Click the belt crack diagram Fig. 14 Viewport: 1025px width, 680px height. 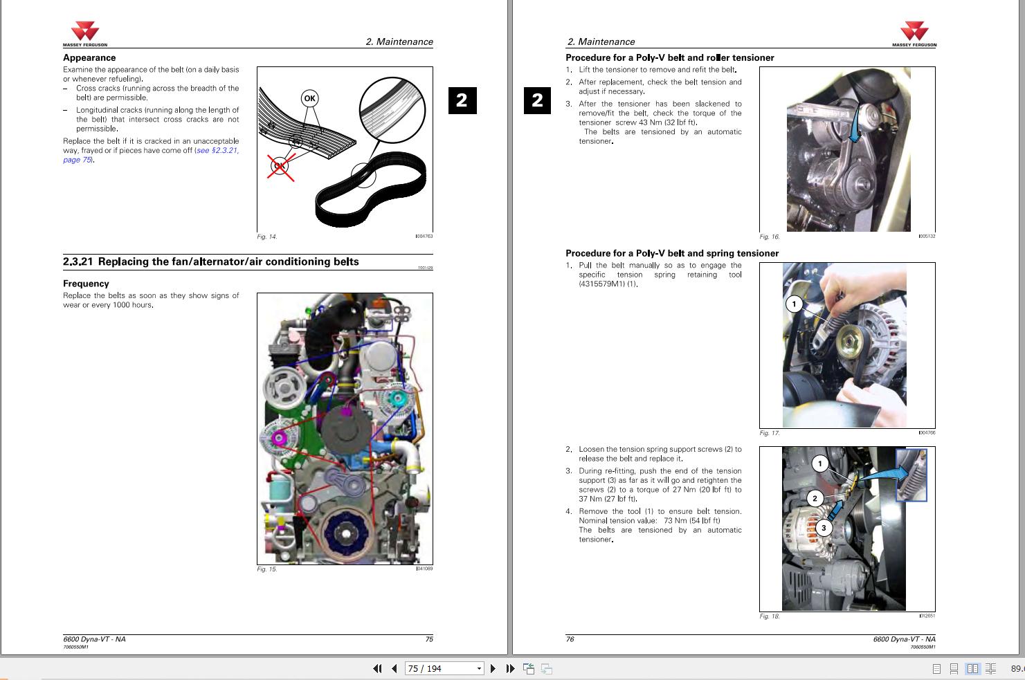pyautogui.click(x=345, y=149)
